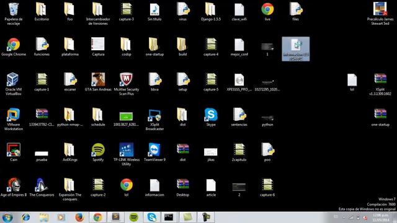Select the schedule folder
Viewport: 397px width, 223px height.
coord(98,115)
